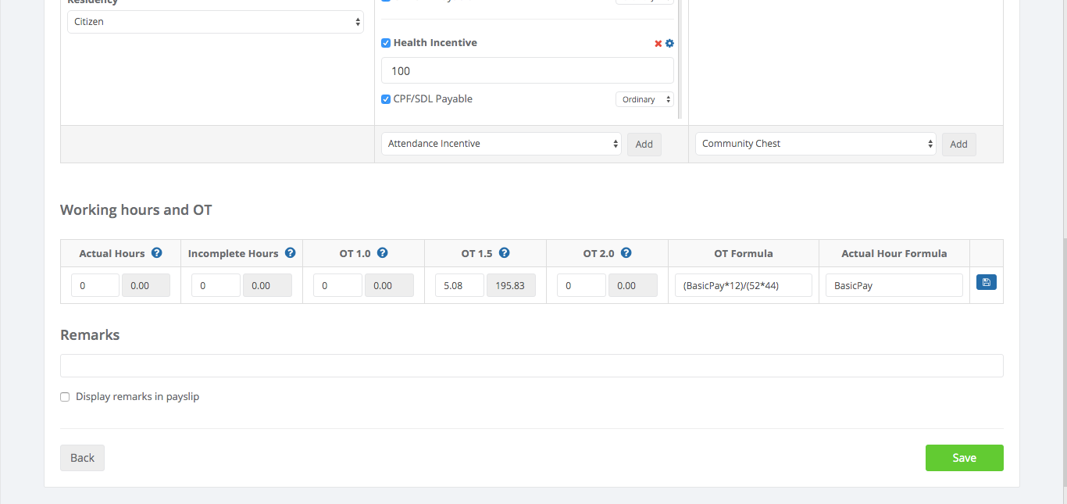This screenshot has height=504, width=1067.
Task: Open the Ordinary dropdown beside CPF/SDL Payable
Action: 644,99
